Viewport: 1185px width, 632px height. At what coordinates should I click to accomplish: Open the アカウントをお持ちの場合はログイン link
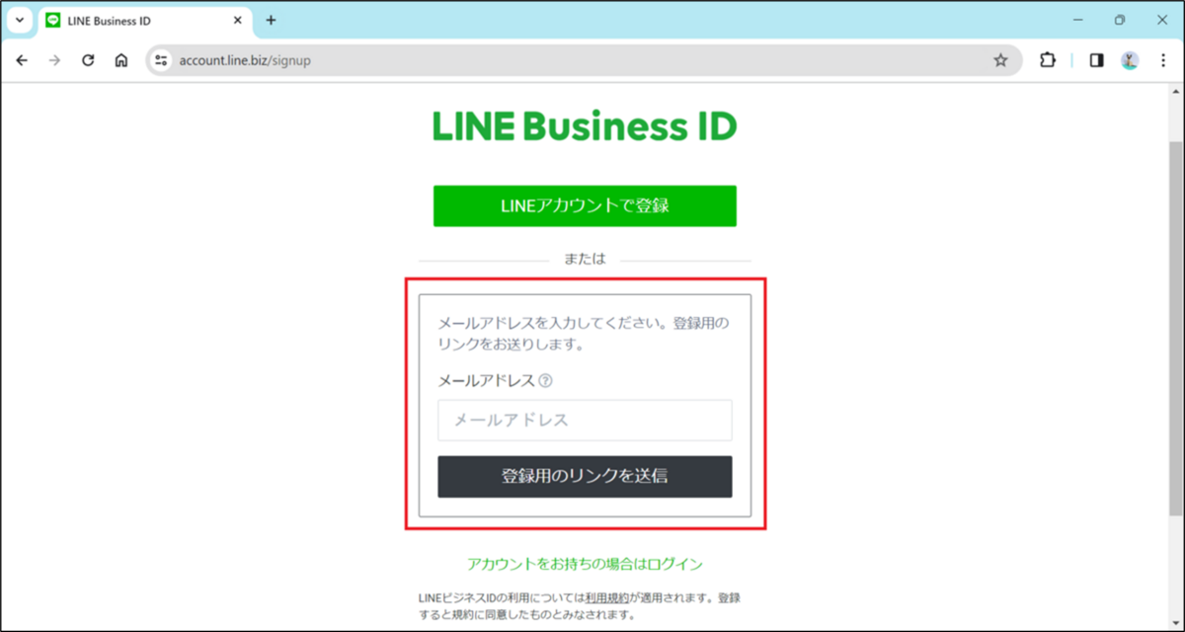tap(585, 564)
